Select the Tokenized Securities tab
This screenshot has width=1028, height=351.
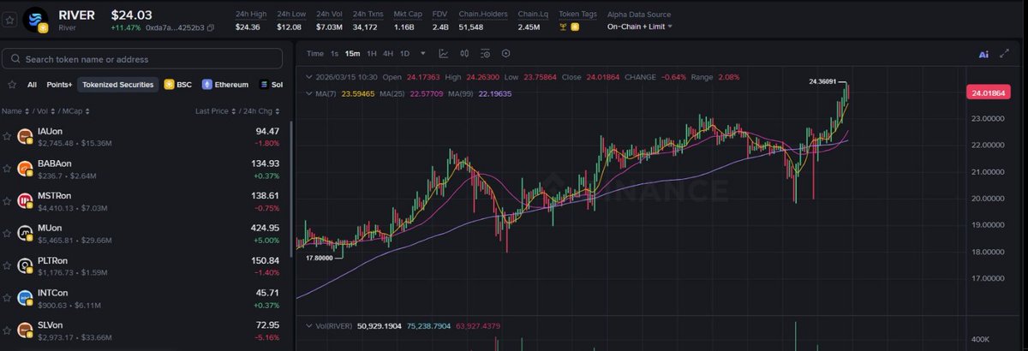tap(117, 85)
